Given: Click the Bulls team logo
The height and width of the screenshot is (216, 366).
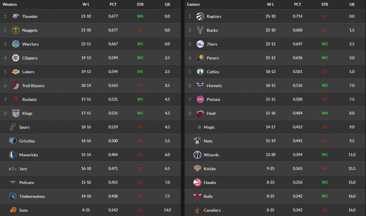Looking at the screenshot, I should 197,196.
